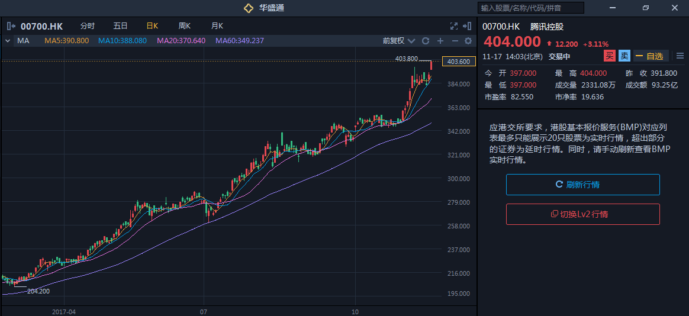This screenshot has height=316, width=689.
Task: Click the 切换Lv2行情 button
Action: click(582, 214)
